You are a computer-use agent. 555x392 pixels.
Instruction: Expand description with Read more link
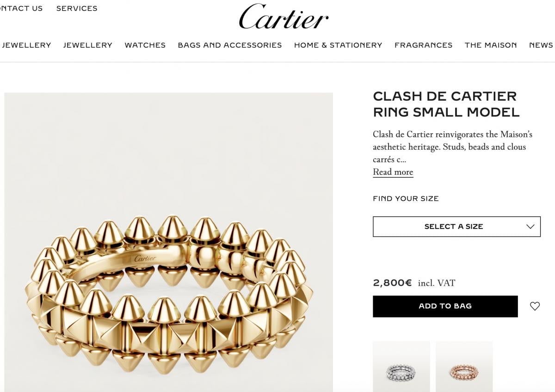click(x=393, y=172)
